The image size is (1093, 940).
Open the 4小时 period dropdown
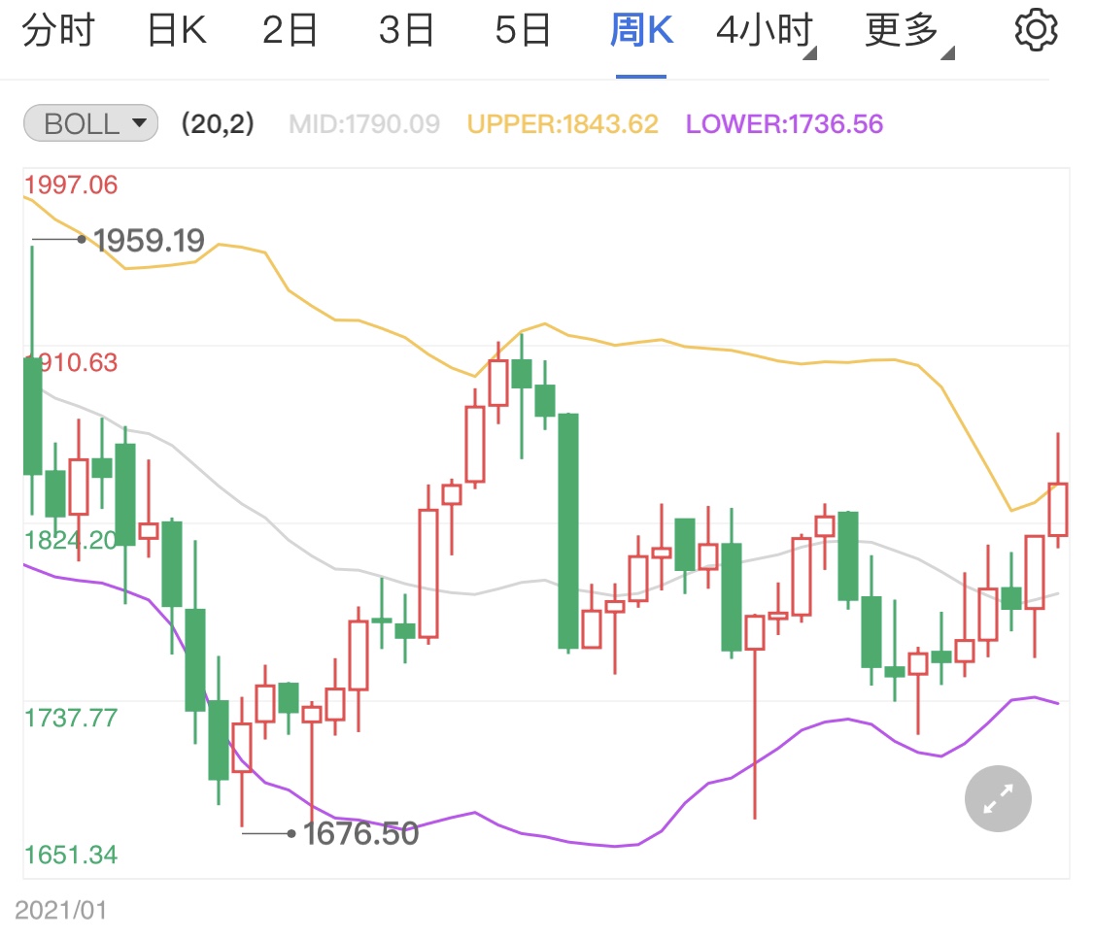pos(766,32)
